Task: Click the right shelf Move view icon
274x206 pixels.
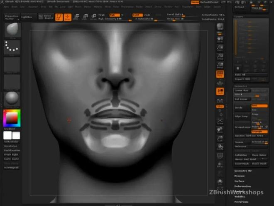Action: [220, 130]
